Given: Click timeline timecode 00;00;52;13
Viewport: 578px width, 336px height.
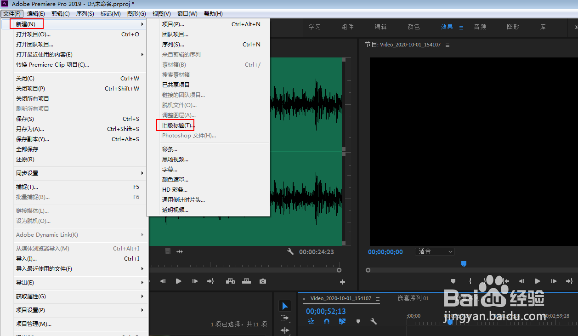Looking at the screenshot, I should pyautogui.click(x=326, y=311).
